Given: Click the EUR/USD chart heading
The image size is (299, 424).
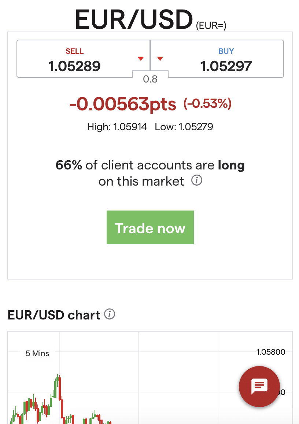Looking at the screenshot, I should pos(54,315).
